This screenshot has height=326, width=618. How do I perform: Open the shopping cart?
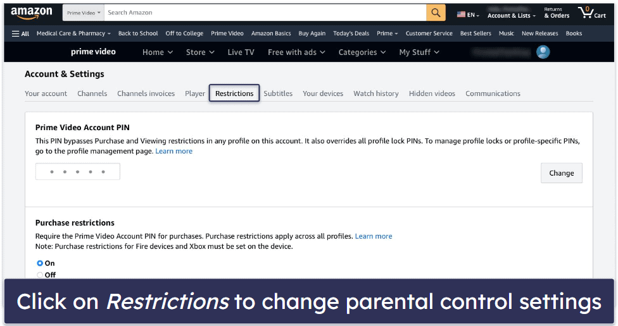591,13
